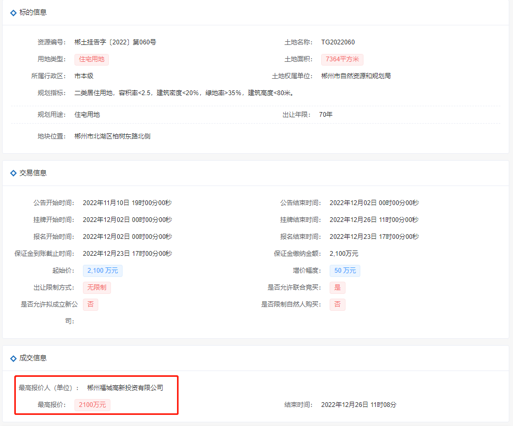Click the 标的信息 section heading
This screenshot has height=426, width=513.
coord(33,13)
